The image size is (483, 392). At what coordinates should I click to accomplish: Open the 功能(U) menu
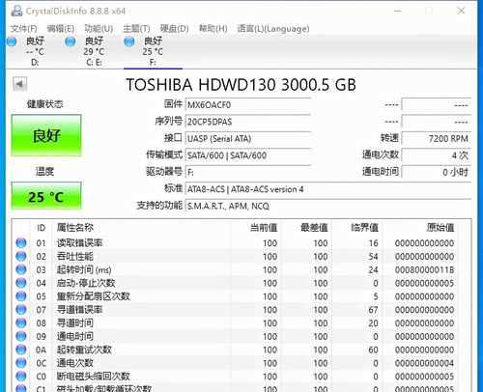tap(99, 29)
